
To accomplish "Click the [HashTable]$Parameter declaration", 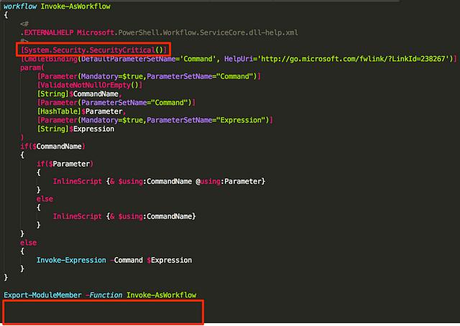I will click(81, 111).
